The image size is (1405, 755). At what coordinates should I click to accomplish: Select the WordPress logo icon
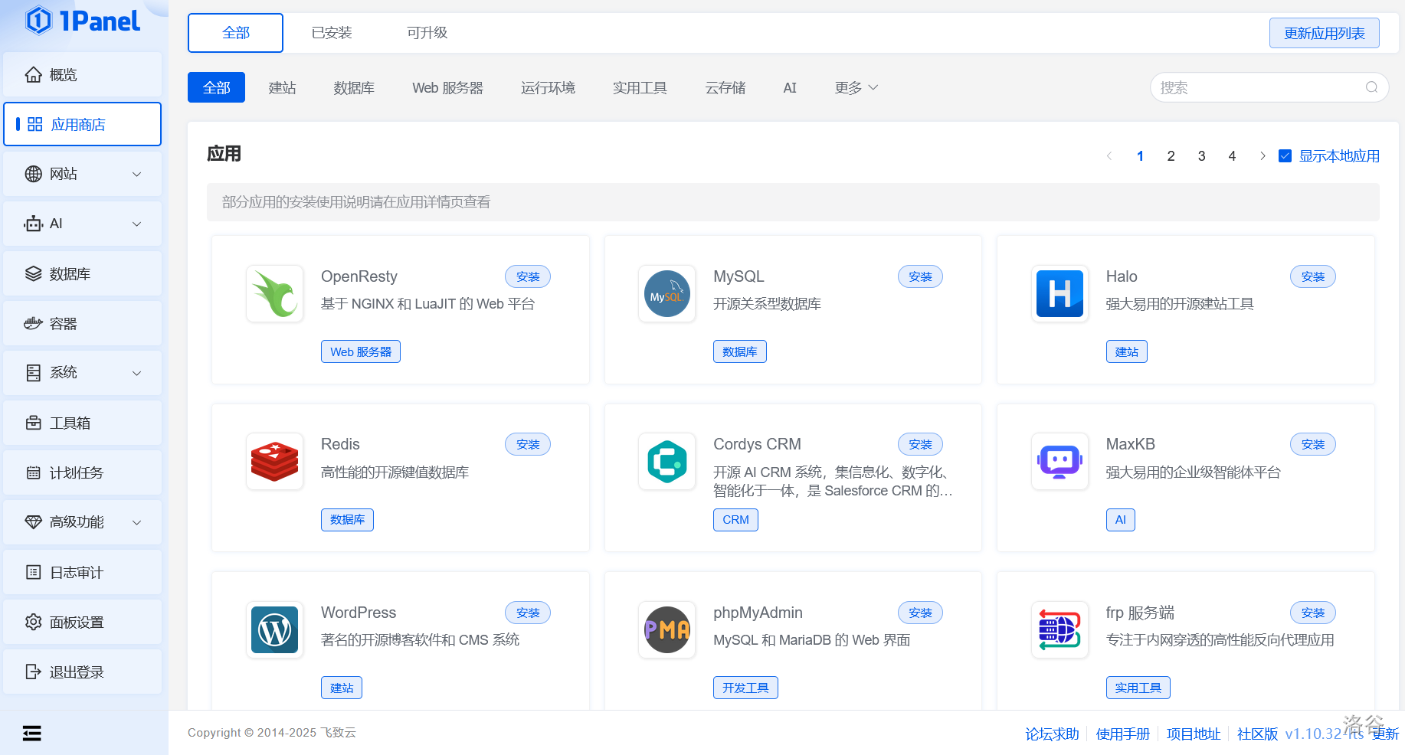(274, 630)
